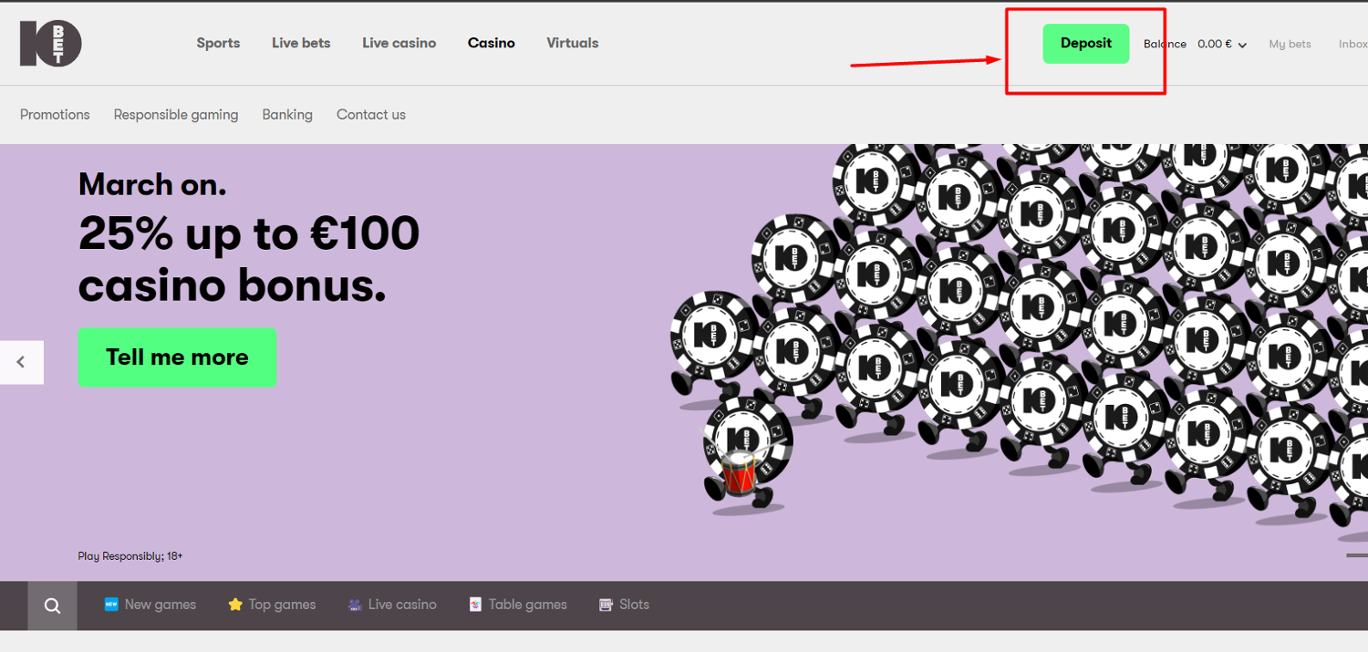The image size is (1368, 652).
Task: Select Table games category
Action: 518,605
